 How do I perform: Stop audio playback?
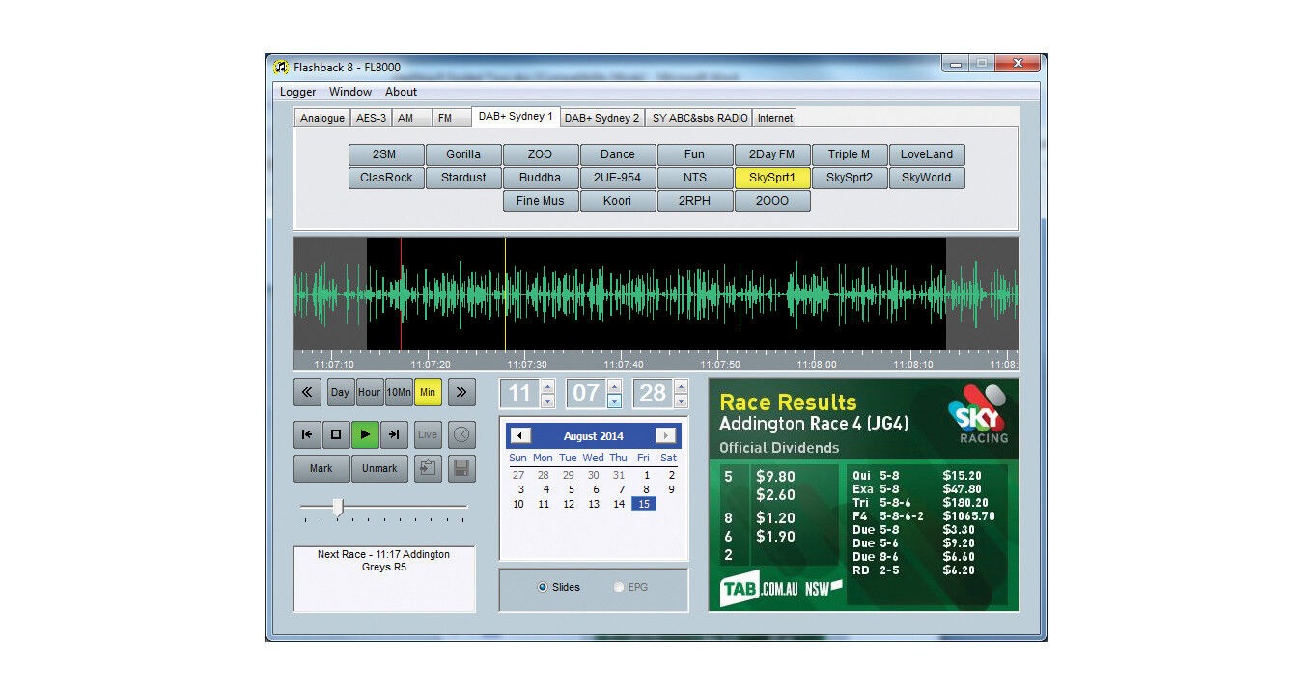click(336, 434)
